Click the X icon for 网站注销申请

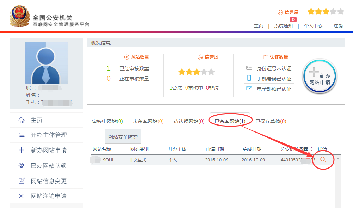pyautogui.click(x=21, y=196)
